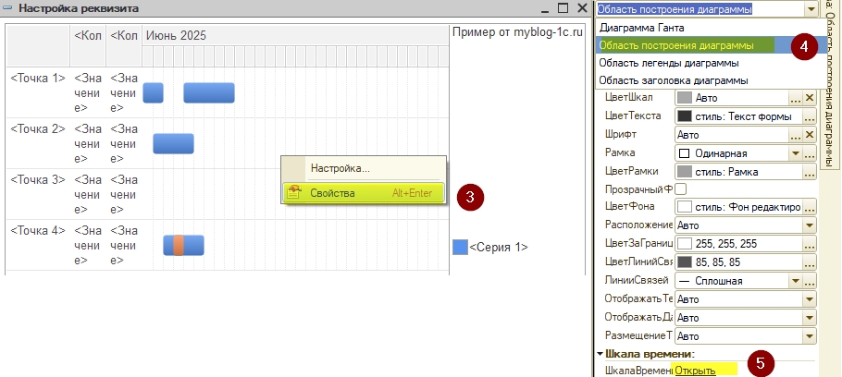
Task: Click the ЦветШкал gray color swatch
Action: tap(684, 98)
